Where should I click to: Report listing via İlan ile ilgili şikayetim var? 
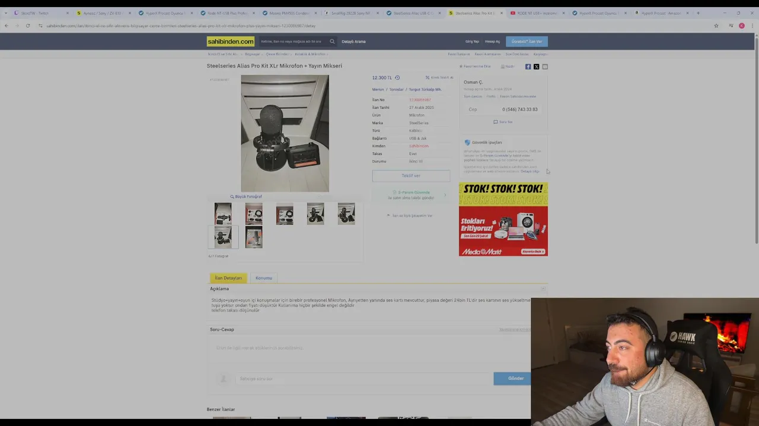410,215
